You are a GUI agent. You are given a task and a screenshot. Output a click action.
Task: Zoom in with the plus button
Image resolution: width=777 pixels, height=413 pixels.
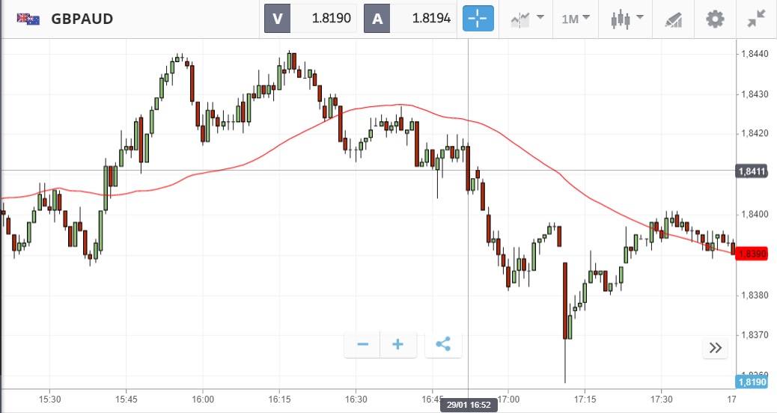click(x=398, y=345)
